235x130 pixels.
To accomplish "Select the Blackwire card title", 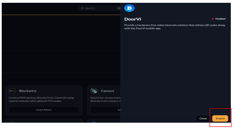I will 28,91.
